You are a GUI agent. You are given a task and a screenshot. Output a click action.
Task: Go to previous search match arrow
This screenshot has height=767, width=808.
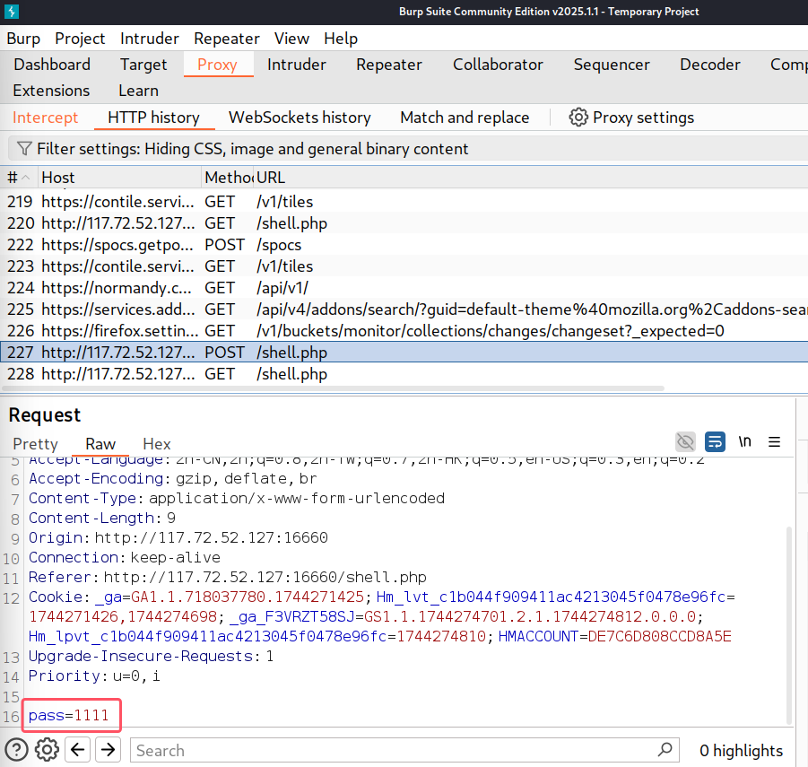pyautogui.click(x=78, y=749)
